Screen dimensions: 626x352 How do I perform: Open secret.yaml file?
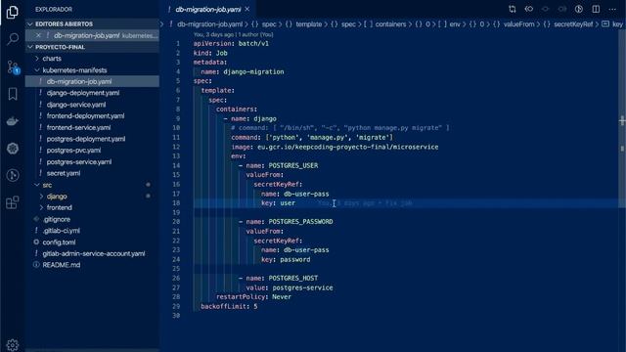64,173
